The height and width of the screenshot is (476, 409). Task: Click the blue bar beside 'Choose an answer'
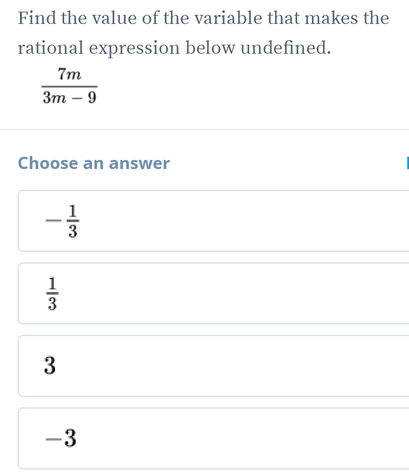407,163
